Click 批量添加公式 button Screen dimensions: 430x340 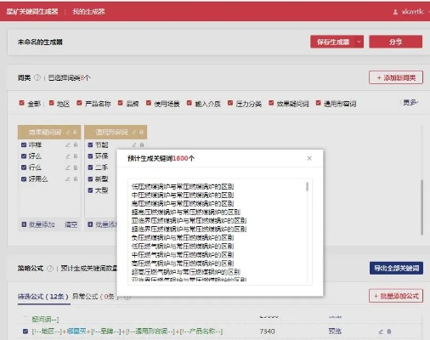(x=396, y=296)
